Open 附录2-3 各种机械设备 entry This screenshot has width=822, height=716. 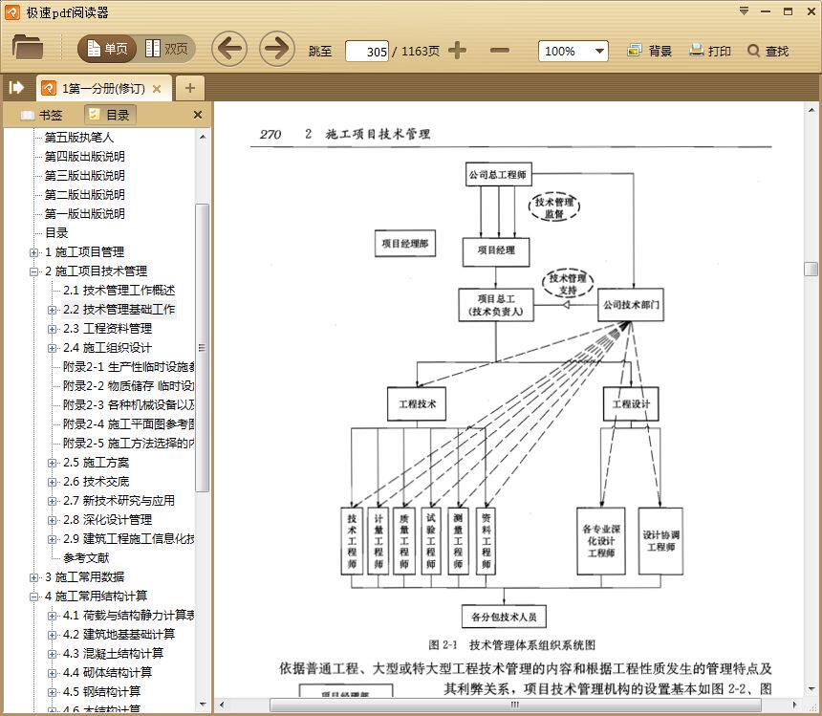point(128,405)
